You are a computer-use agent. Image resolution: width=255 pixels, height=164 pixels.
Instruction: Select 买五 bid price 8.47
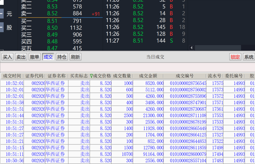coord(52,48)
